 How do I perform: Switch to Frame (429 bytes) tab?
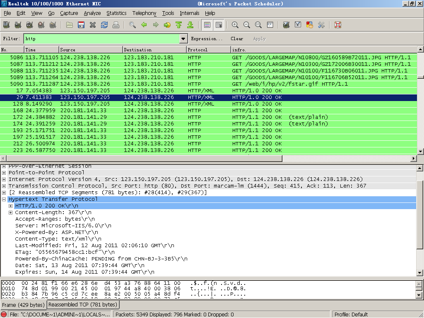[x=23, y=305]
